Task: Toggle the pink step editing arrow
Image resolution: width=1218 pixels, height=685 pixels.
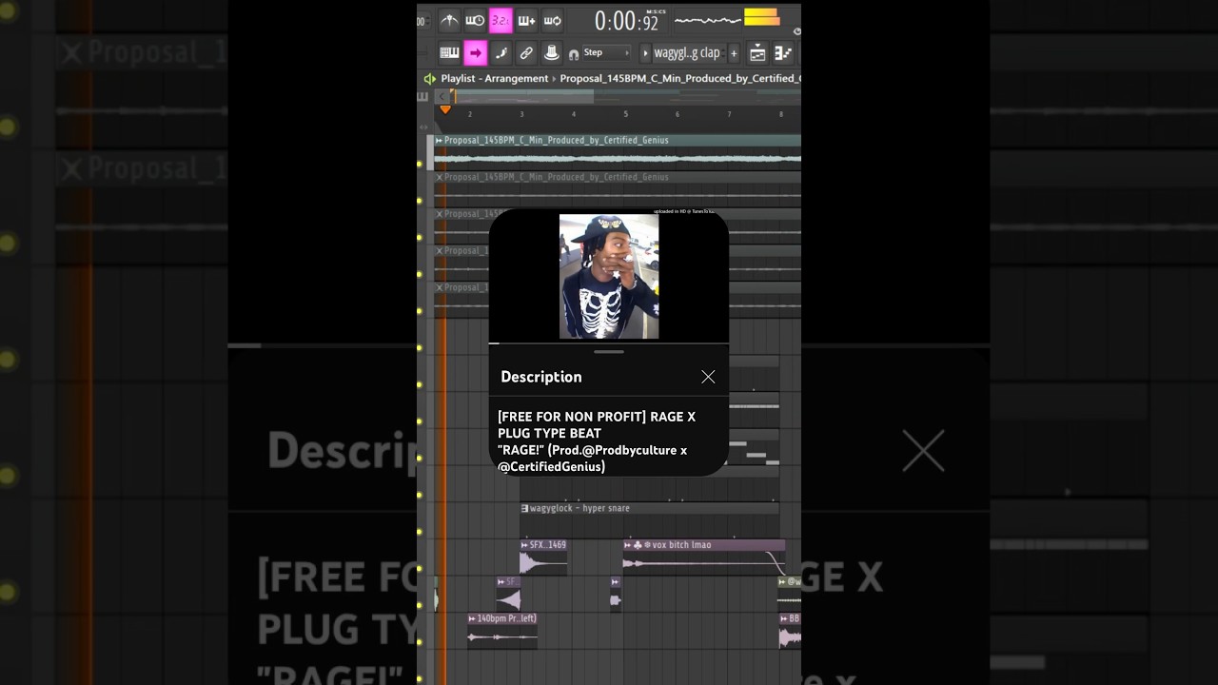Action: 476,53
